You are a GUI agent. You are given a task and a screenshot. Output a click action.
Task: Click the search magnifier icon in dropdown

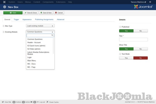[52, 35]
